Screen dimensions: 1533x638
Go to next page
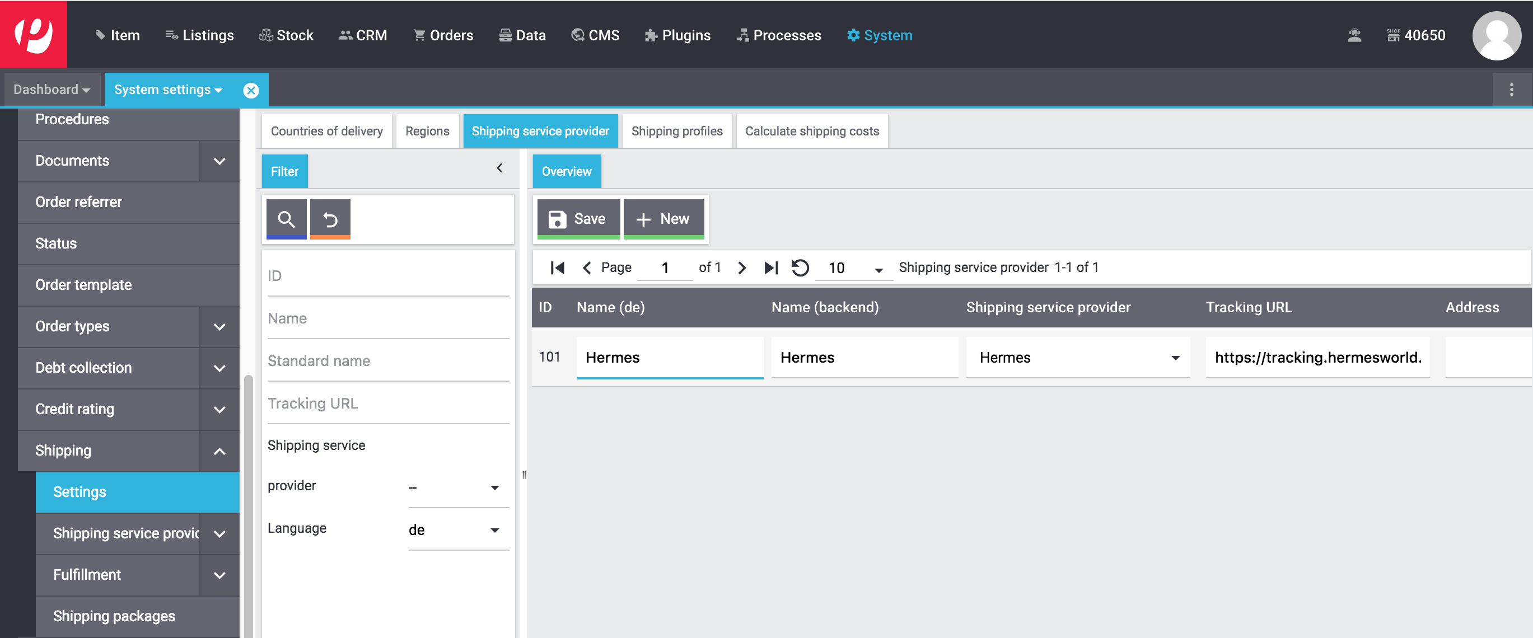pos(741,268)
